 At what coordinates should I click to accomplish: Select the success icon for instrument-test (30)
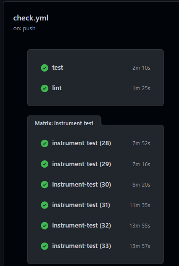[45, 185]
